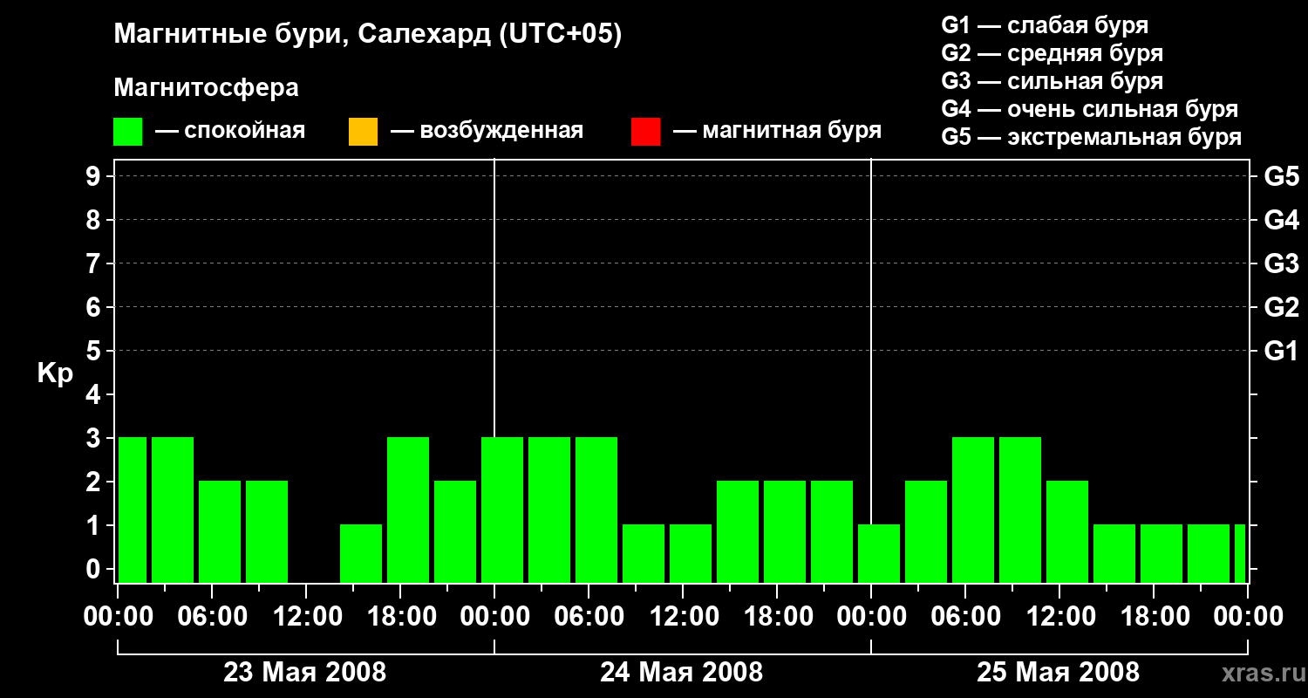Click the orange возбужденная legend swatch

click(x=363, y=132)
